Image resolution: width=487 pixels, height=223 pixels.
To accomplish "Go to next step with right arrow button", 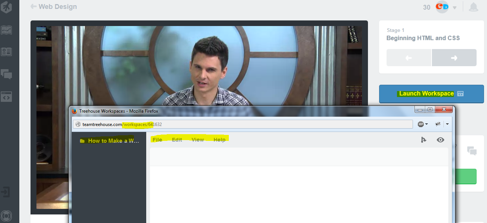I will click(454, 58).
